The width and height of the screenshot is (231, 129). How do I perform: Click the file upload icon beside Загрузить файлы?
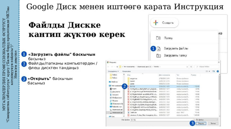click(x=158, y=49)
